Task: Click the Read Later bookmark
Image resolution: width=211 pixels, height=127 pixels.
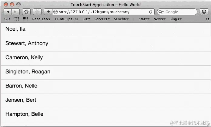Action: (x=41, y=19)
